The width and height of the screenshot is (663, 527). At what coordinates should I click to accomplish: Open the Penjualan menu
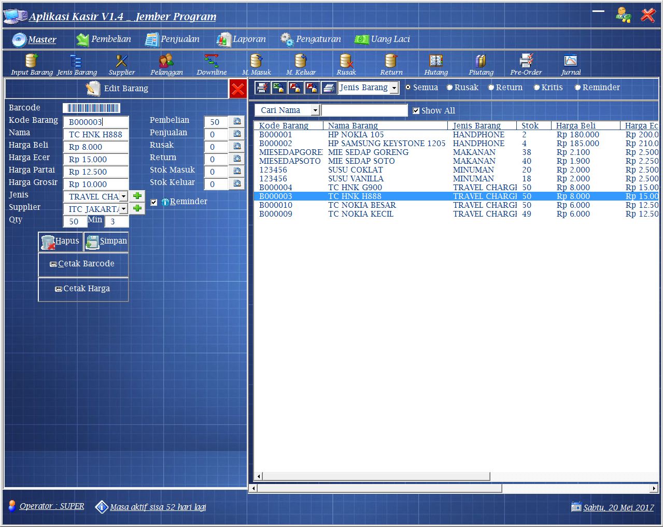pyautogui.click(x=173, y=39)
